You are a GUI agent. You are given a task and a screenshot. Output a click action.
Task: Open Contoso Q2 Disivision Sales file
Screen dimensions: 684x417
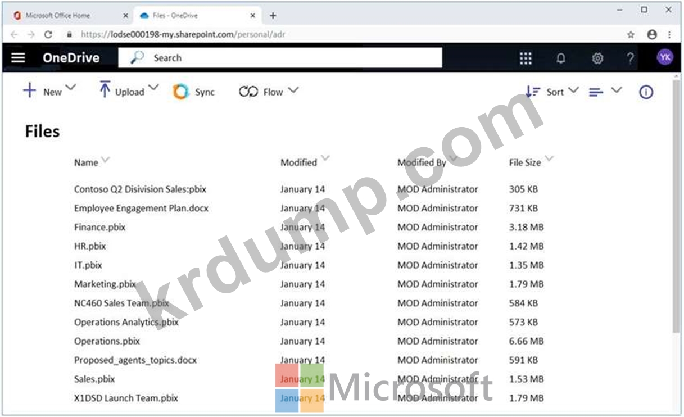pos(141,189)
